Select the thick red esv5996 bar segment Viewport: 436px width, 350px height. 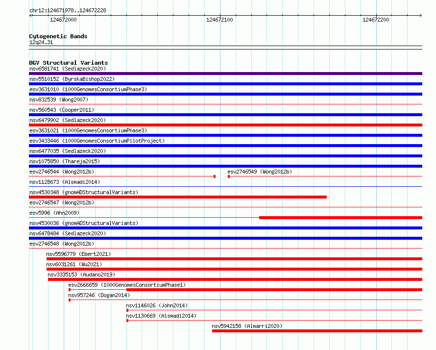340,218
